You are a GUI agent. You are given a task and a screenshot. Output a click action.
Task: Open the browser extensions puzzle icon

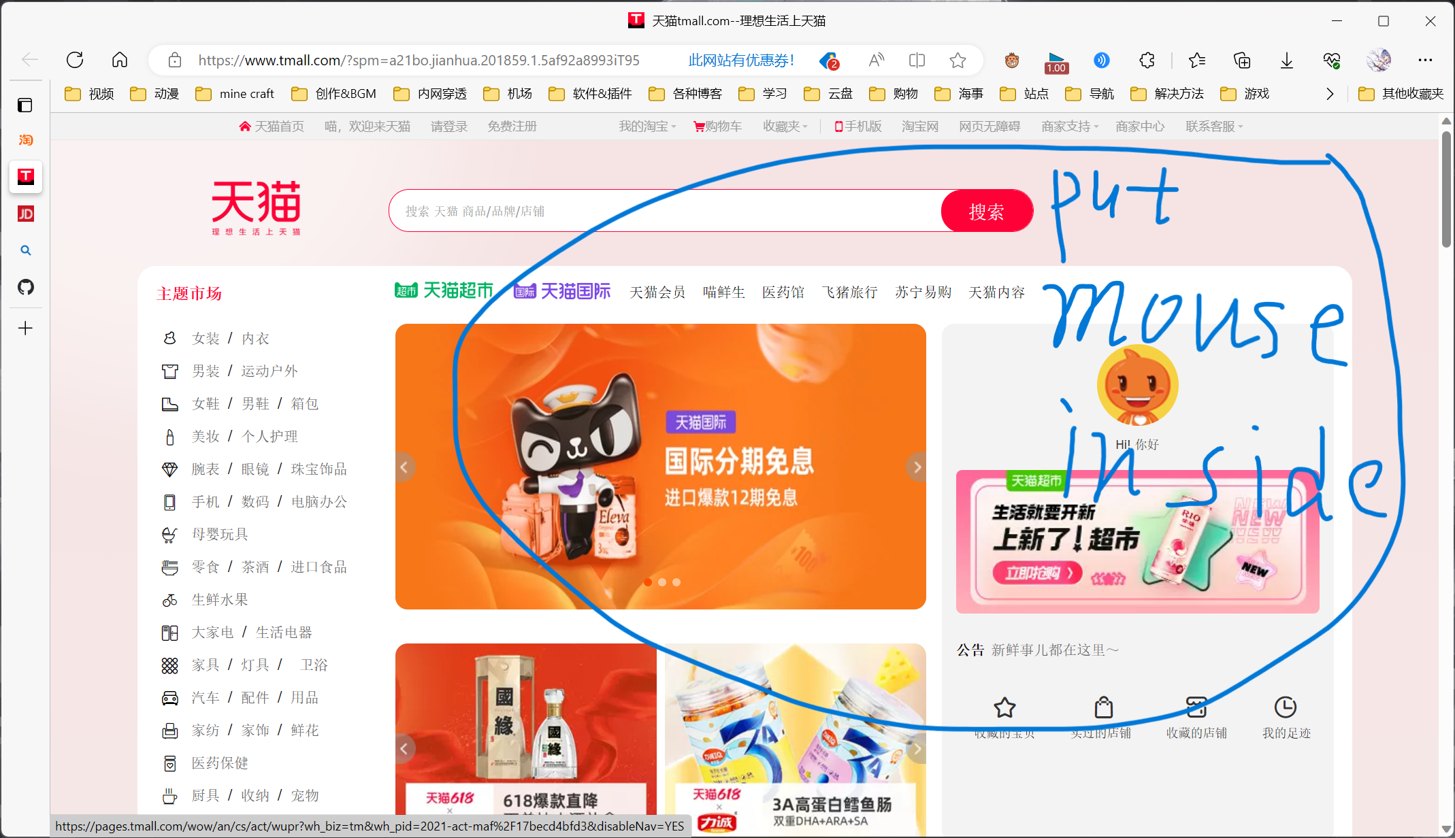1147,61
